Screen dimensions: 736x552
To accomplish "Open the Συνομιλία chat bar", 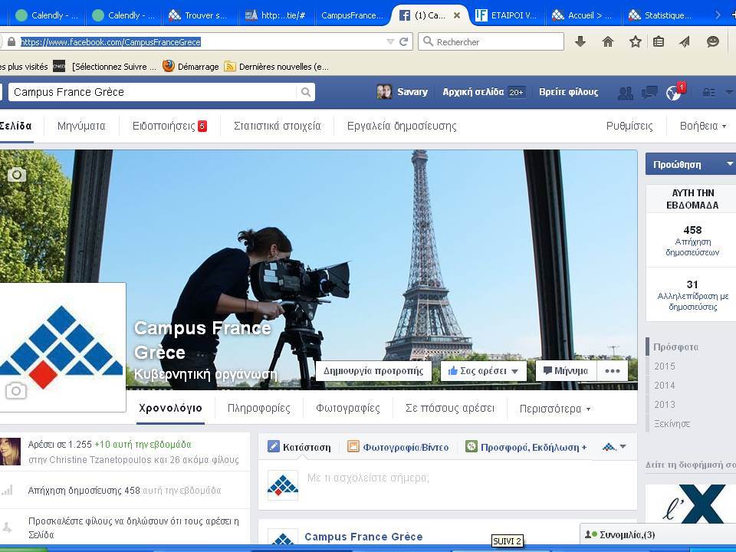I will (x=658, y=534).
